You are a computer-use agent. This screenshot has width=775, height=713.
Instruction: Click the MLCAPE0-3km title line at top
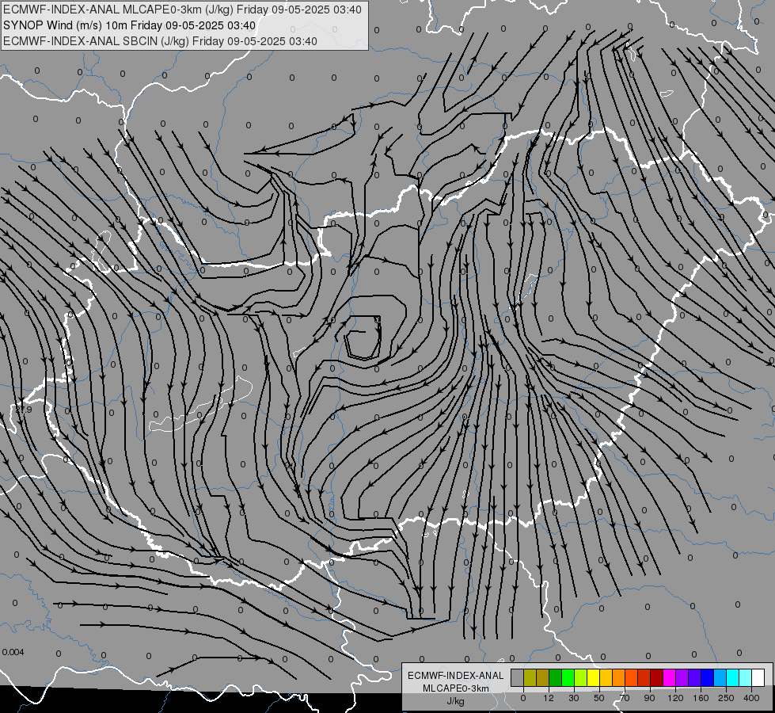(x=182, y=10)
